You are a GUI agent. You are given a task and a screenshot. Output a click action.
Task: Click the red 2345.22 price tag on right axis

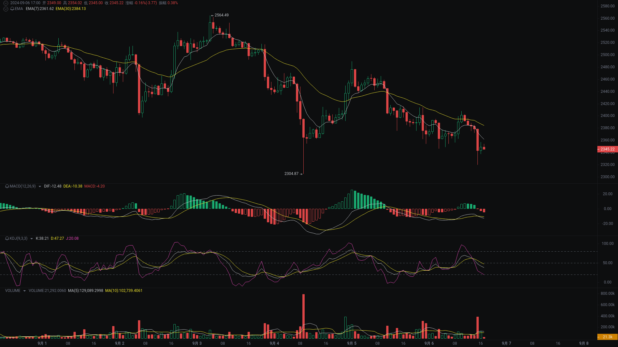click(x=607, y=149)
